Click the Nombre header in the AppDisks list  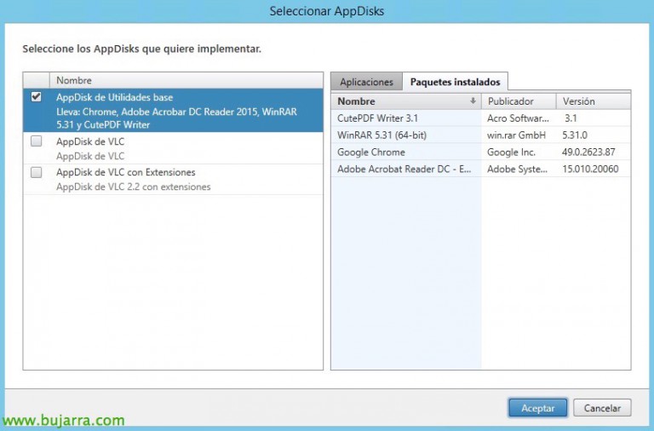186,80
